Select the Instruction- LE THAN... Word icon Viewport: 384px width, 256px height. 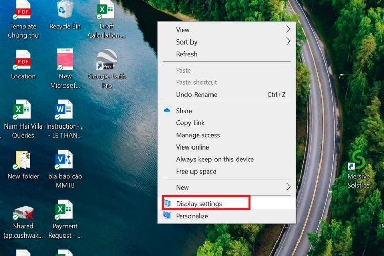point(64,110)
